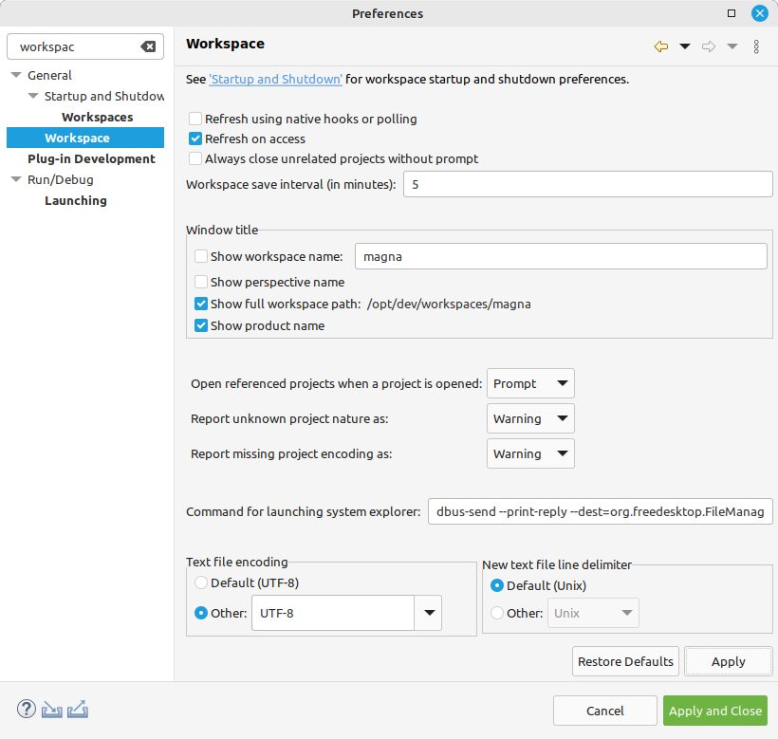
Task: Enable Refresh using native hooks or polling
Action: 195,119
